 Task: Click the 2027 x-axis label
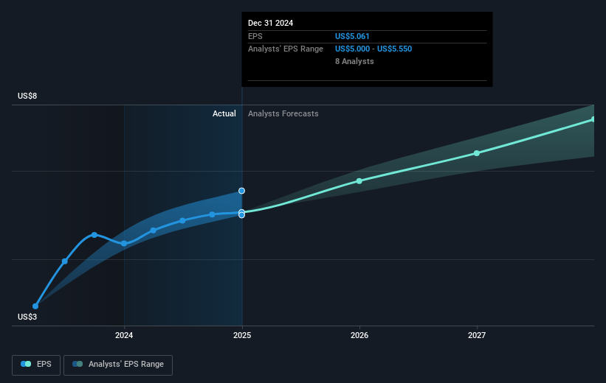tap(477, 335)
